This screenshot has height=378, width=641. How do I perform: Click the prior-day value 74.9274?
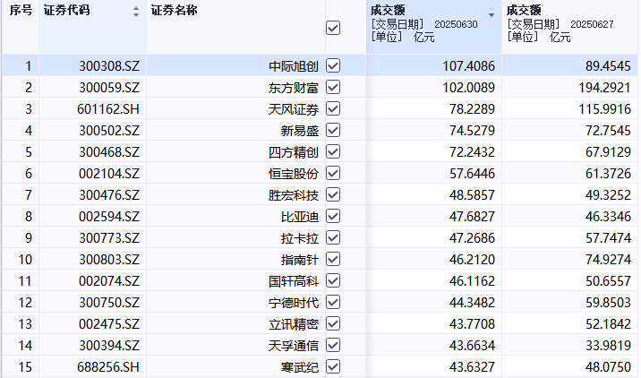coord(608,260)
